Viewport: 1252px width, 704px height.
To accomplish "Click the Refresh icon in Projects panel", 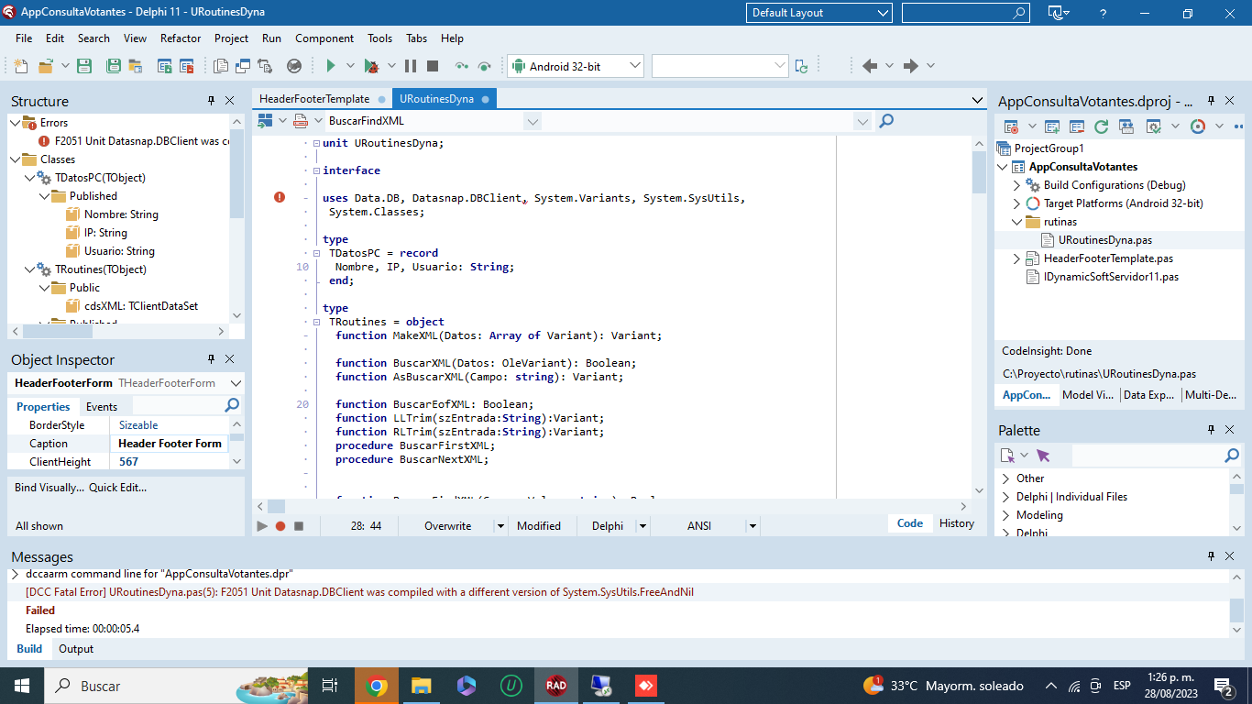I will (x=1101, y=126).
